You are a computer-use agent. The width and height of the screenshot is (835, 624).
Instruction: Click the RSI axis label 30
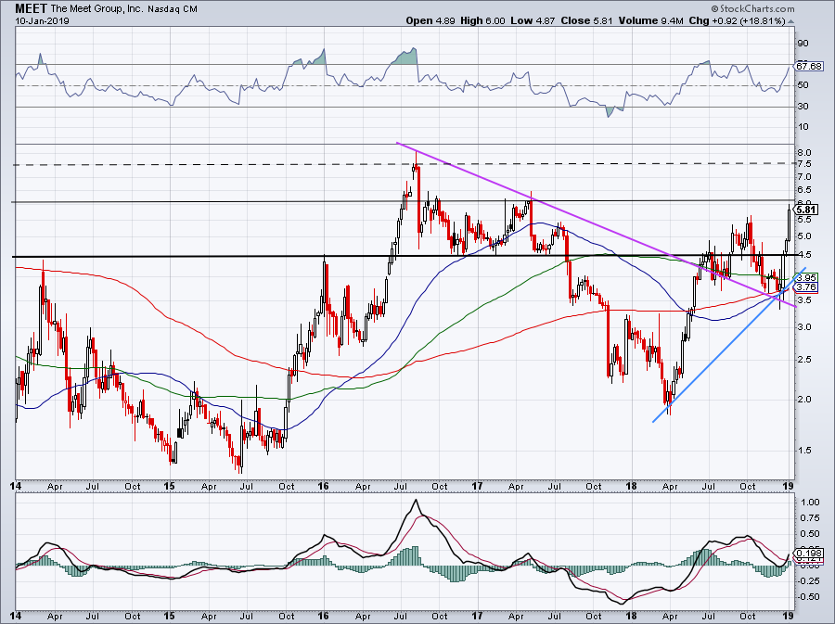coord(803,107)
